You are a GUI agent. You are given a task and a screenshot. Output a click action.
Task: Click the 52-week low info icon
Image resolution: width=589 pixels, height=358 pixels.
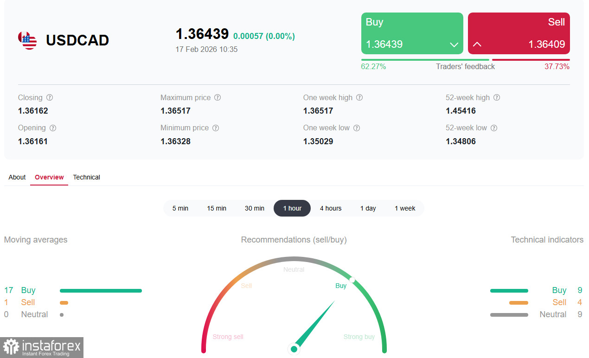494,128
